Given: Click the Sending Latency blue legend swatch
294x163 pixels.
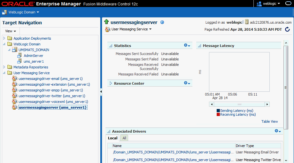Looking at the screenshot, I should point(218,111).
